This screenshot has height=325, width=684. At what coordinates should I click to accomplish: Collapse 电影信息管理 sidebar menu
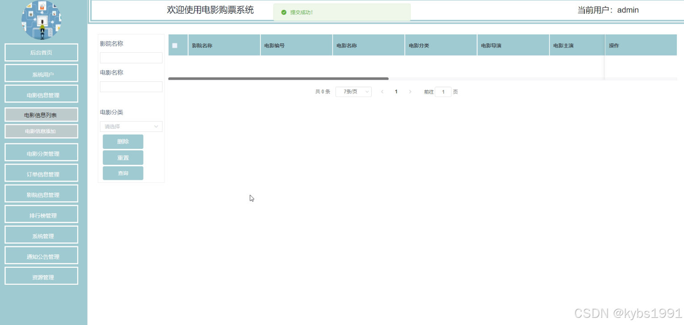click(x=41, y=93)
